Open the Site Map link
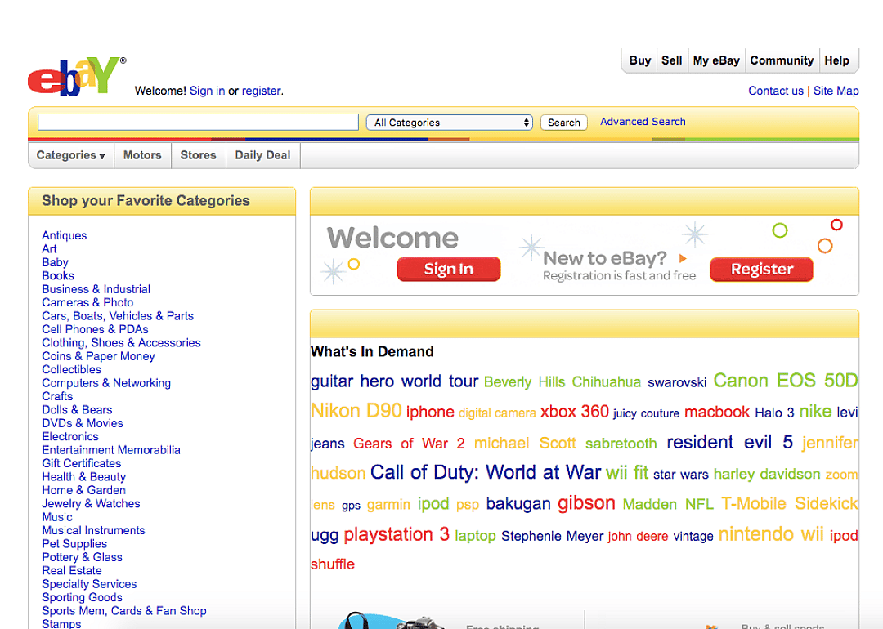883x629 pixels. point(836,91)
